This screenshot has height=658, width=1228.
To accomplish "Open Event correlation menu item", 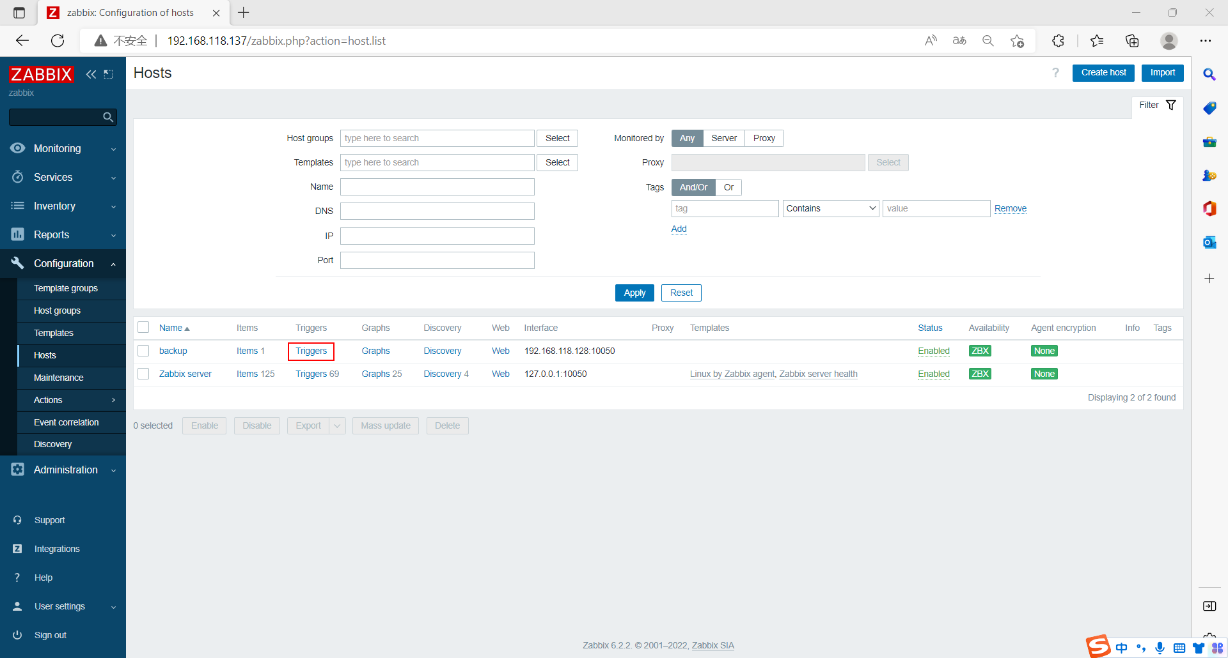I will (71, 422).
